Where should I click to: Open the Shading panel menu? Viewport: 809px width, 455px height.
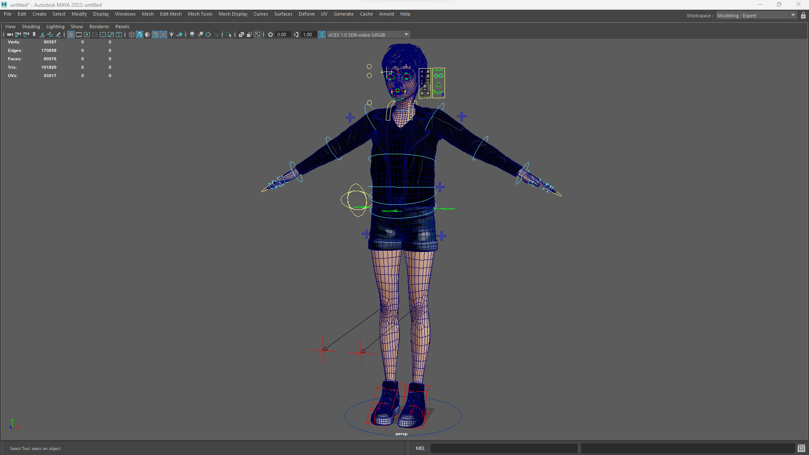[31, 27]
